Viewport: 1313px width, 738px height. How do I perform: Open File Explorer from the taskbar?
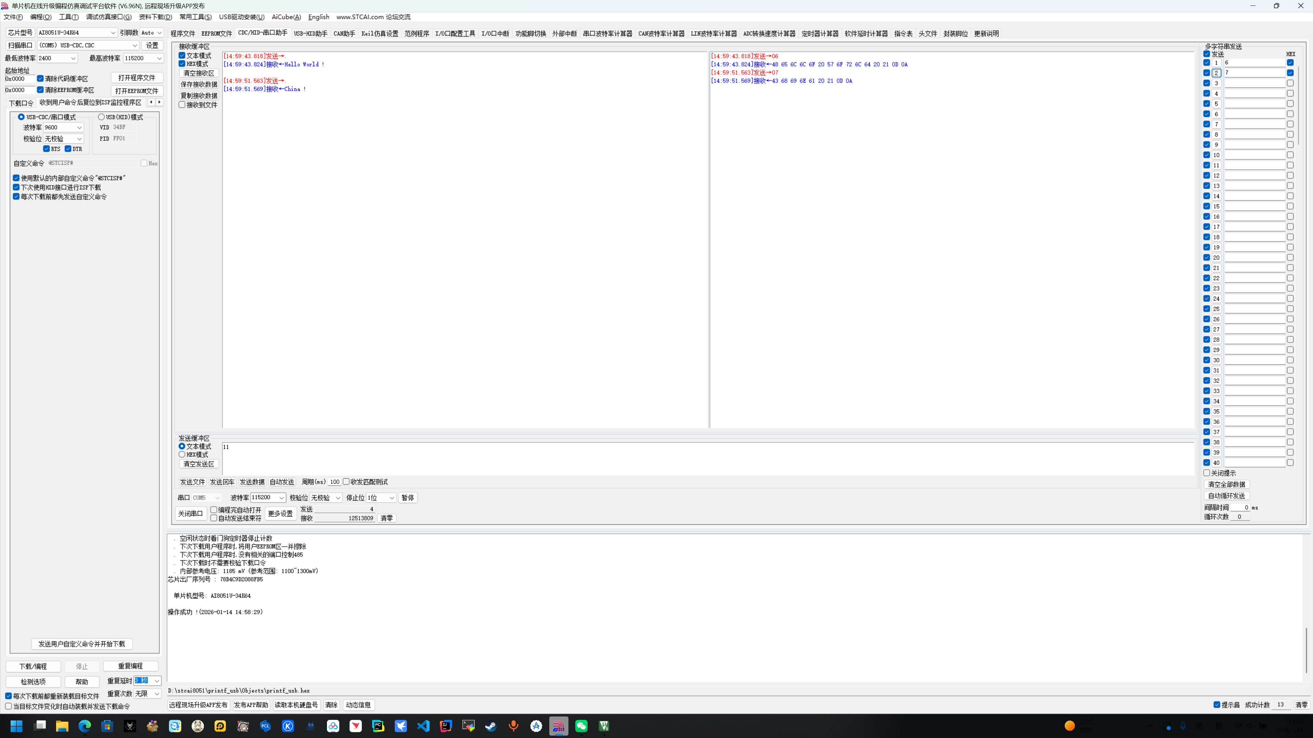tap(62, 726)
